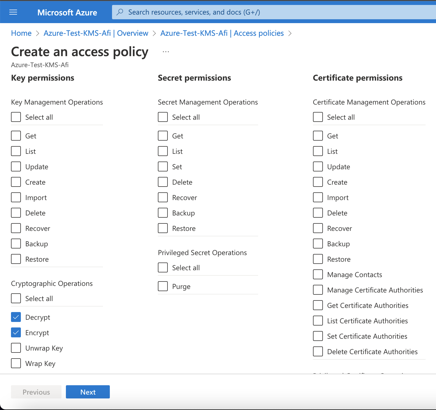Enable the Purge secret checkbox

point(163,286)
